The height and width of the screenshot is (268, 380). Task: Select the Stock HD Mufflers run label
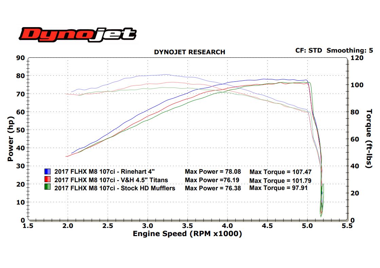115,188
